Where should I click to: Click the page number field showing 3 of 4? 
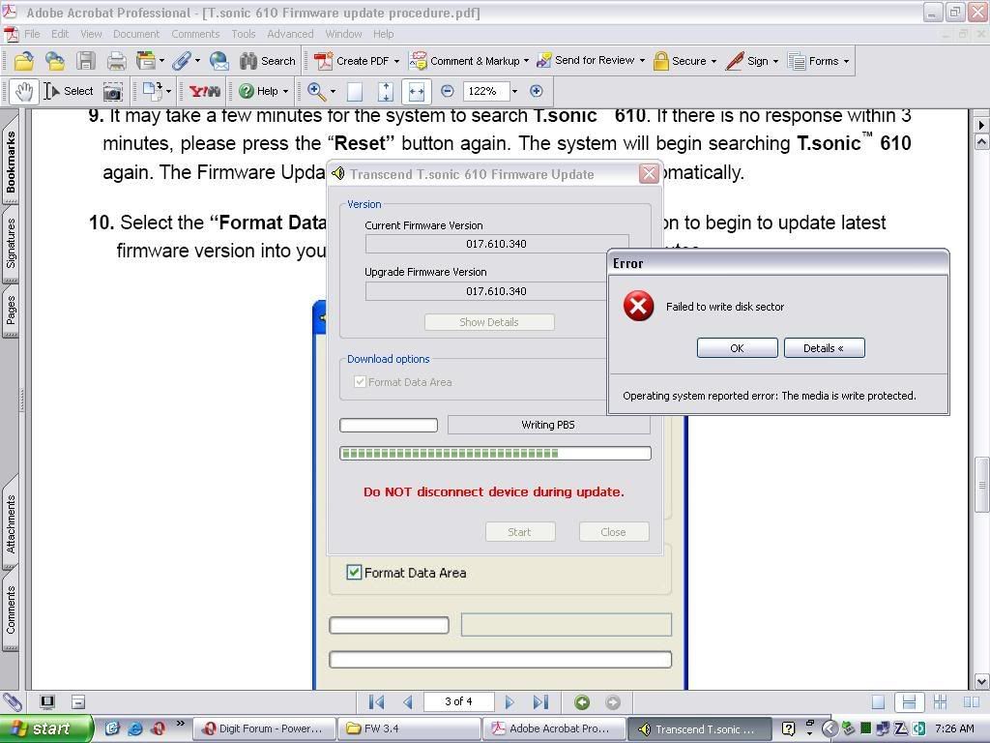tap(458, 702)
